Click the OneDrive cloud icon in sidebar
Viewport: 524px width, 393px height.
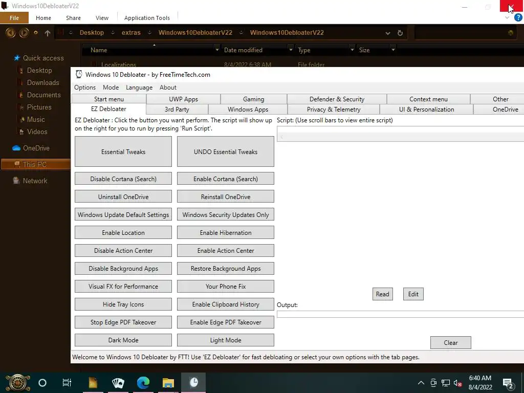pyautogui.click(x=16, y=148)
